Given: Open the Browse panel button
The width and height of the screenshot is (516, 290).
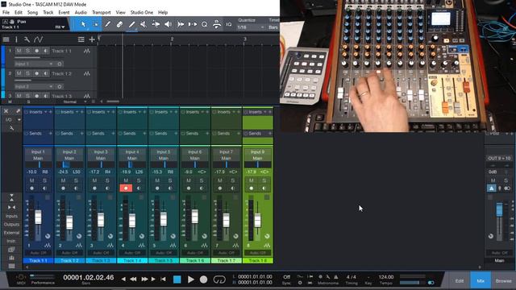Looking at the screenshot, I should click(503, 281).
